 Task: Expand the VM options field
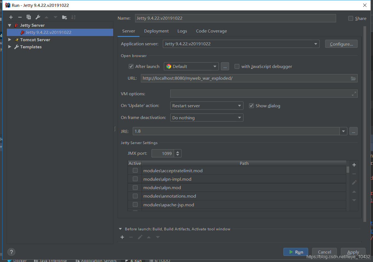click(x=354, y=94)
